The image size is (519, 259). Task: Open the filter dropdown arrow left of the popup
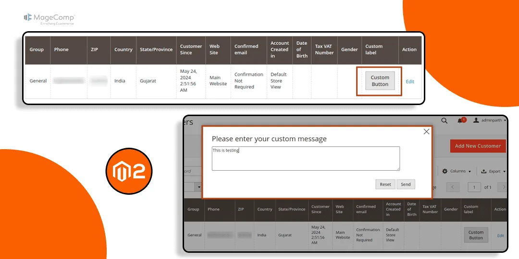point(199,187)
